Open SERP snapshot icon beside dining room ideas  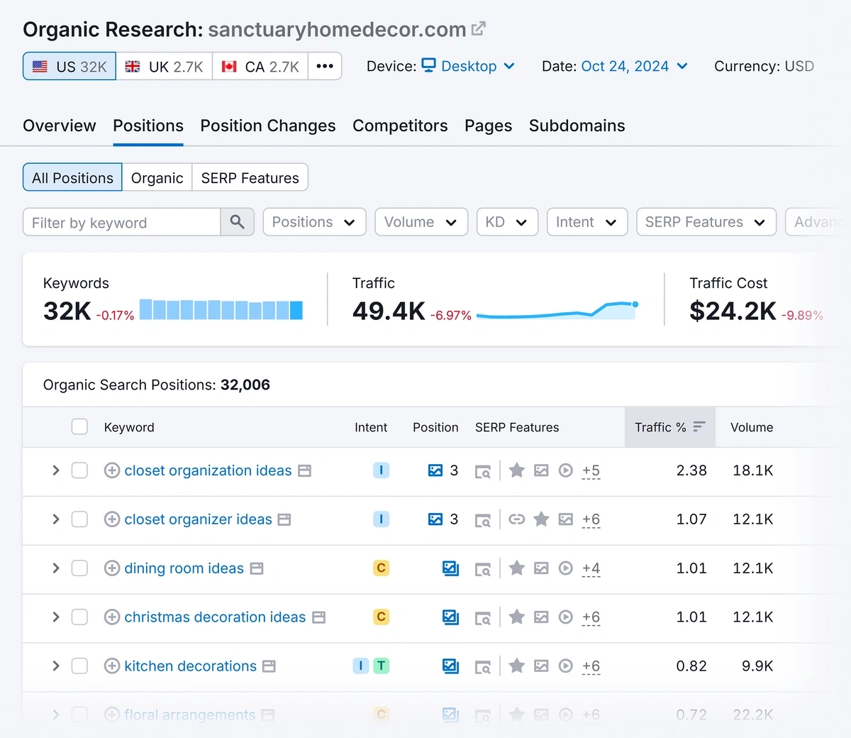pyautogui.click(x=257, y=568)
